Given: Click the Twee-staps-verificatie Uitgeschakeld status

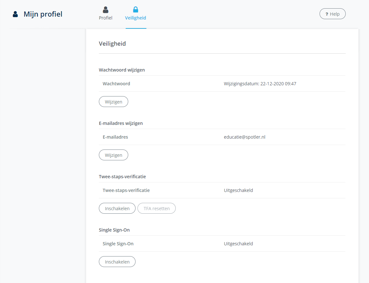Looking at the screenshot, I should click(238, 190).
